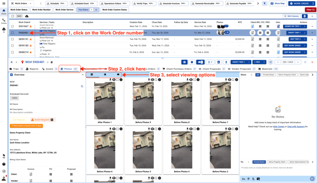Click the text formatting Aa icon
Image resolution: width=317 pixels, height=183 pixels.
click(243, 179)
